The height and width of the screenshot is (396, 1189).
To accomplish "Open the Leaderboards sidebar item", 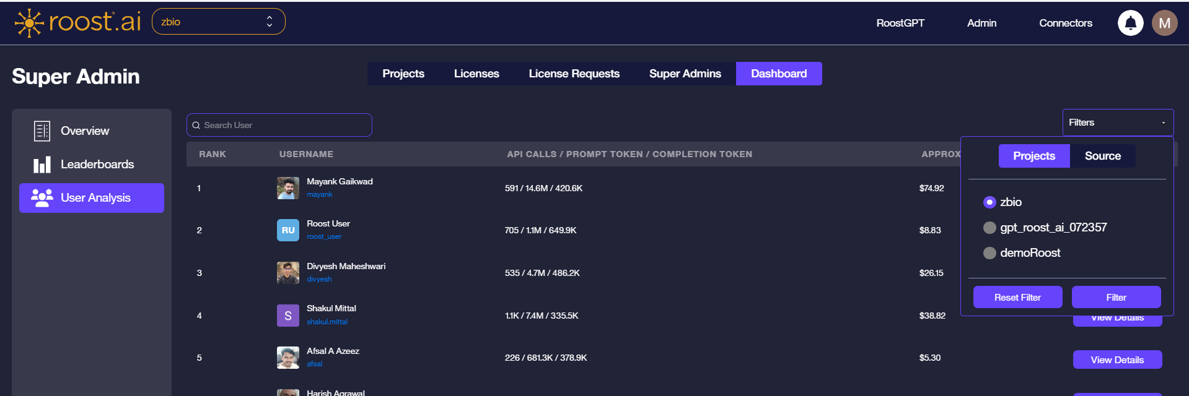I will 92,165.
